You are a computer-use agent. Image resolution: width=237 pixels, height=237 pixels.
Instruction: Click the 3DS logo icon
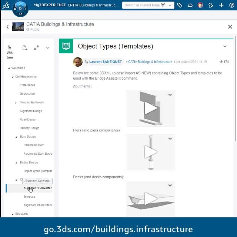point(6,5)
